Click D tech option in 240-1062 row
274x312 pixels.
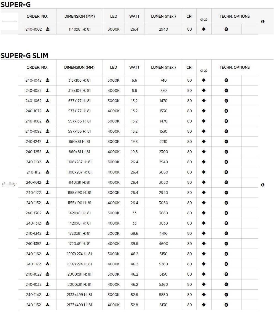pos(226,101)
